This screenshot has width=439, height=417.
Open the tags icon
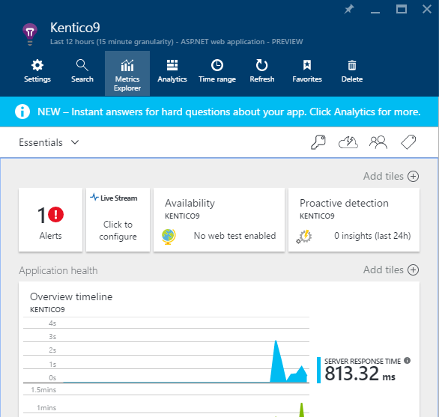408,142
